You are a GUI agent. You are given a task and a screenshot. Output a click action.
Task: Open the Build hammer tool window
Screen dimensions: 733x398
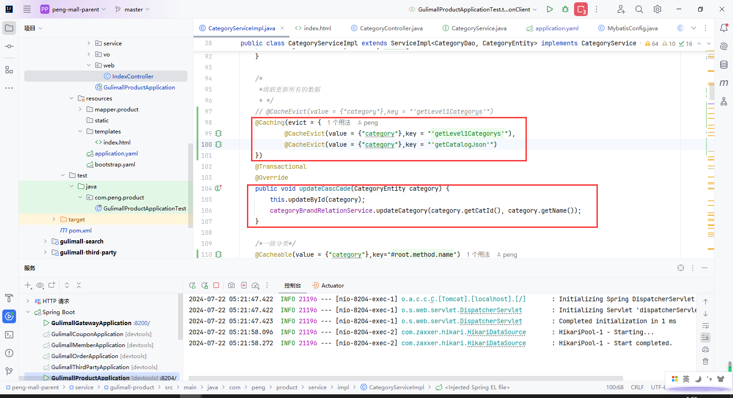9,298
